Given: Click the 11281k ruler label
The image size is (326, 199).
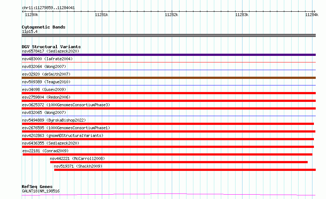Looking at the screenshot, I should (x=101, y=15).
